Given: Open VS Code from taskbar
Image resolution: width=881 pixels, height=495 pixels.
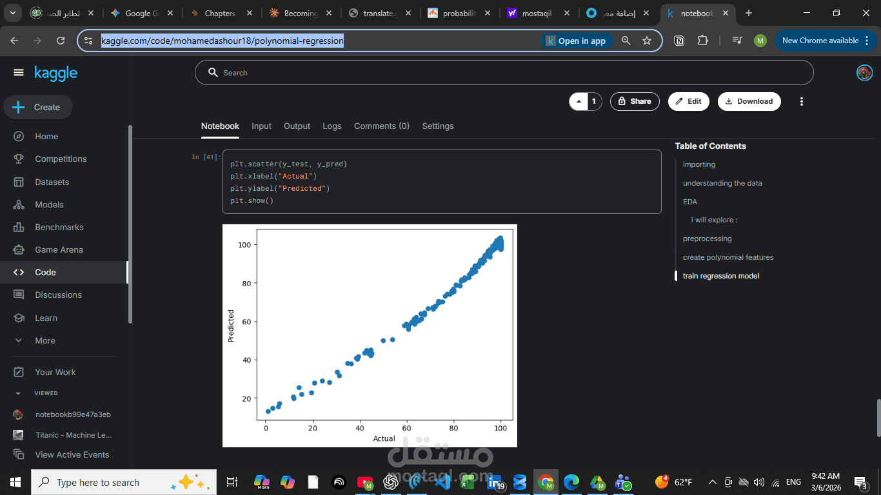Looking at the screenshot, I should [442, 482].
